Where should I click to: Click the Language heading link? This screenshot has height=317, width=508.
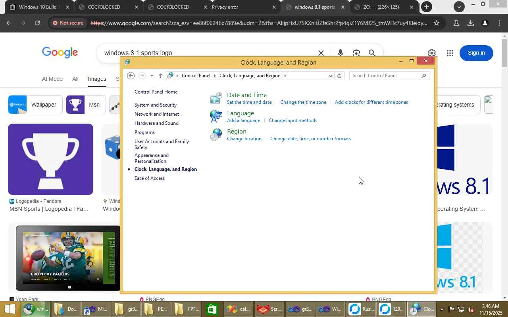[241, 113]
